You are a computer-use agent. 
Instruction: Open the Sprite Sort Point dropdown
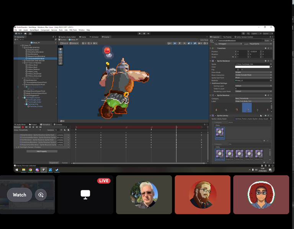(x=253, y=78)
